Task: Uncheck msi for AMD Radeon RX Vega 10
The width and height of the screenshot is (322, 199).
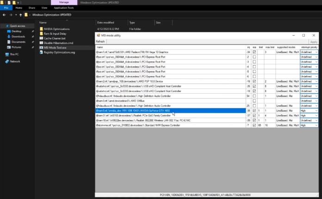Action: (254, 52)
